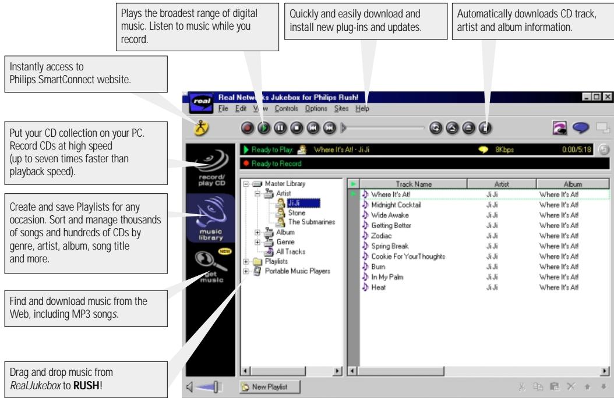Expand the Portable Music Players node
This screenshot has height=398, width=614.
[x=246, y=271]
